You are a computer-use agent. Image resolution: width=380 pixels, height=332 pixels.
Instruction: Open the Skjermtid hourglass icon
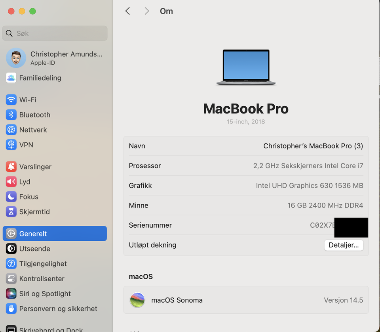coord(11,212)
